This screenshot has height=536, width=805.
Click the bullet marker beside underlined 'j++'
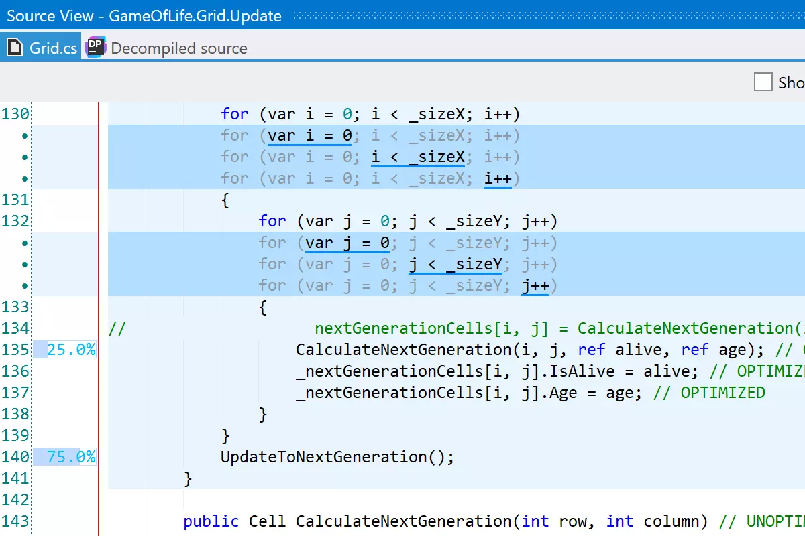25,286
